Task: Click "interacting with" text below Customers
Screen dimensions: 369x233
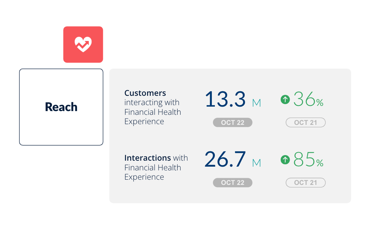Action: (x=152, y=103)
